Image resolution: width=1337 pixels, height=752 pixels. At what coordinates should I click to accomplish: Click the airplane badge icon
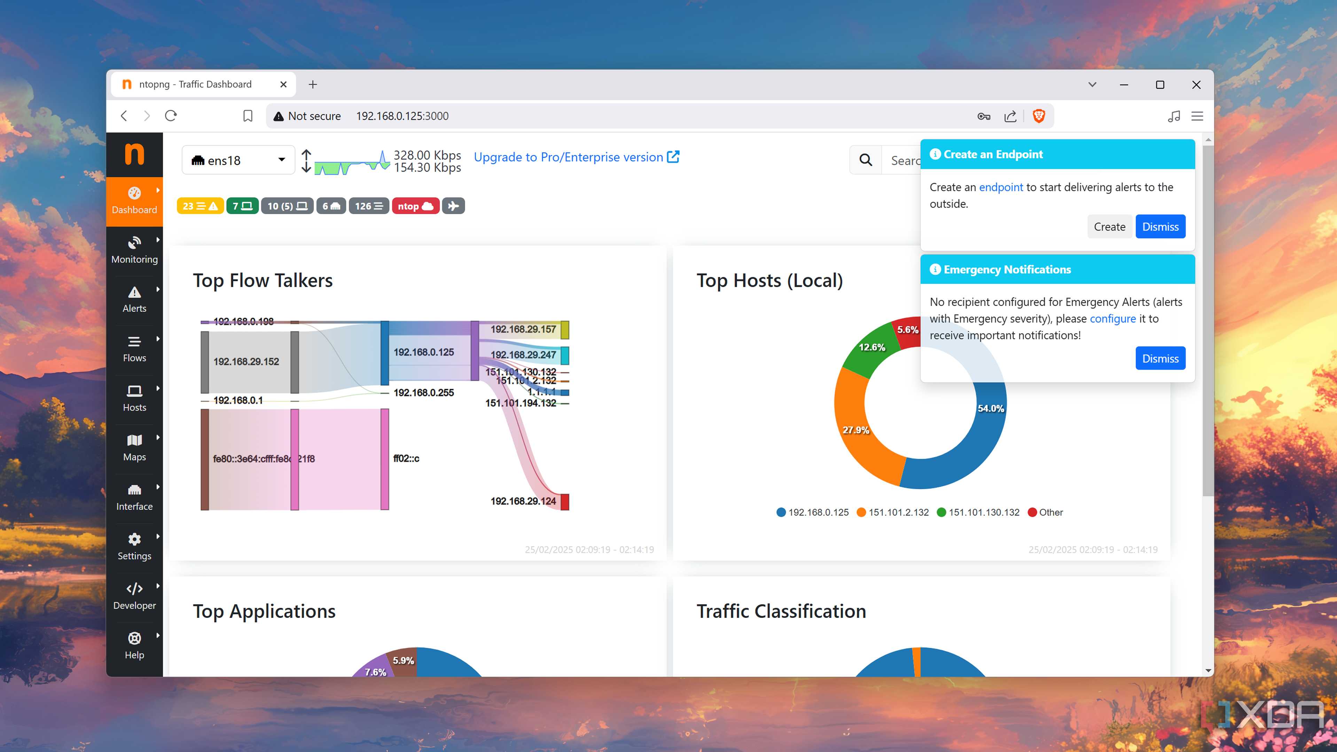(x=454, y=206)
